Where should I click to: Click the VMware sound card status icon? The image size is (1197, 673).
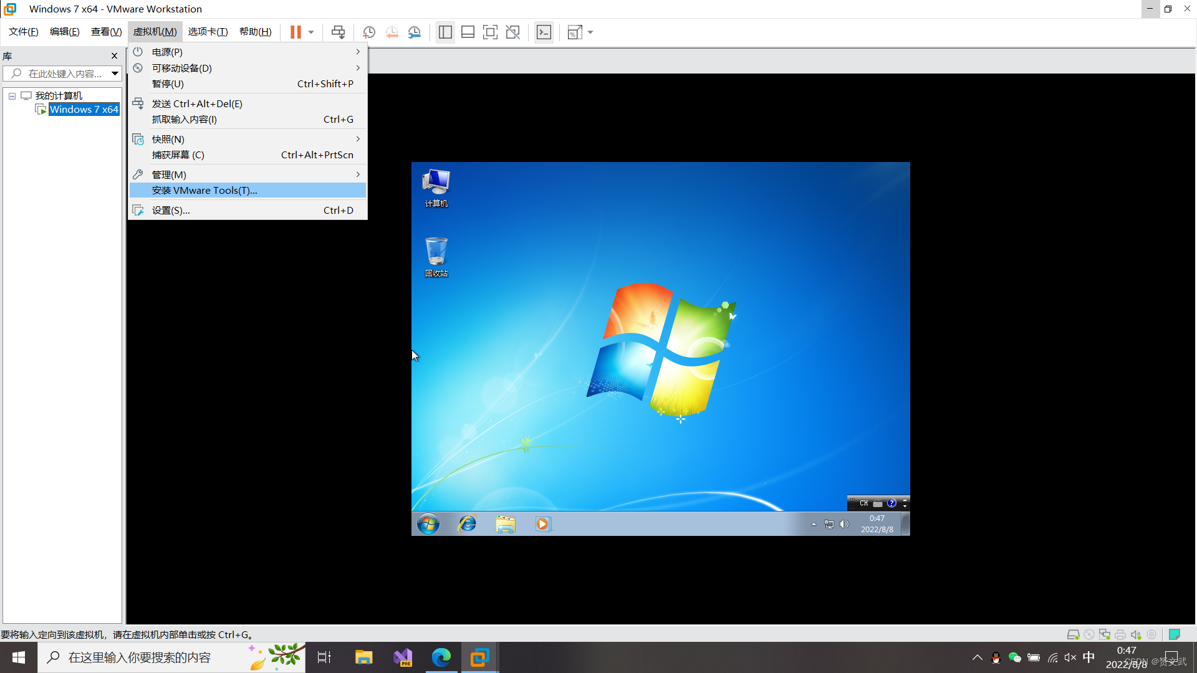coord(1136,634)
